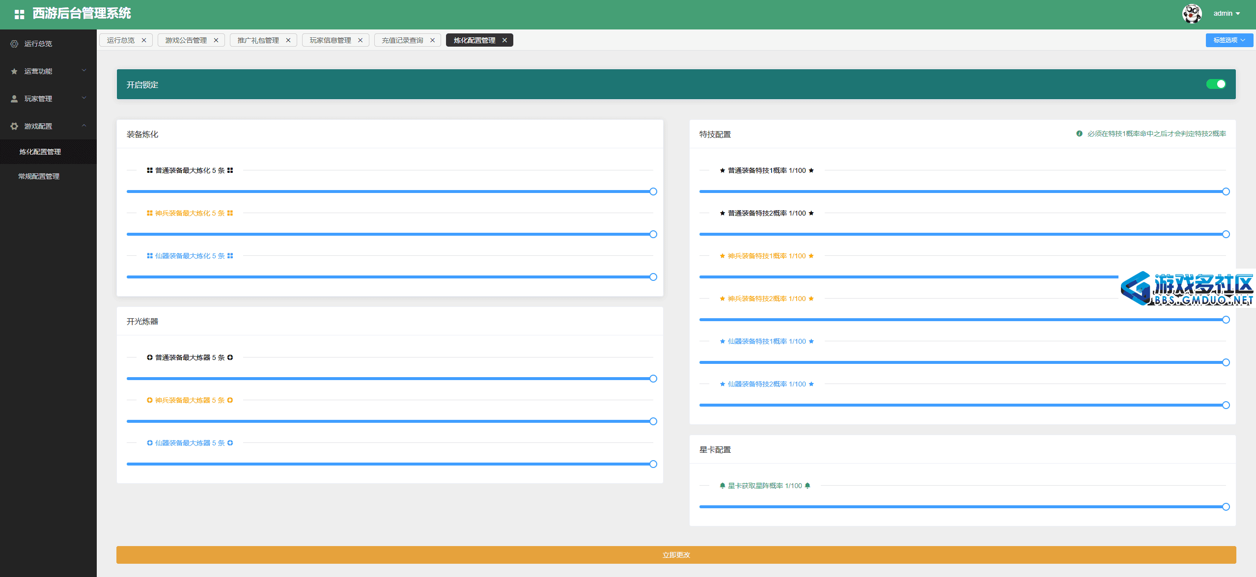This screenshot has height=577, width=1256.
Task: Click the 运行总览 gear icon in sidebar
Action: [14, 44]
